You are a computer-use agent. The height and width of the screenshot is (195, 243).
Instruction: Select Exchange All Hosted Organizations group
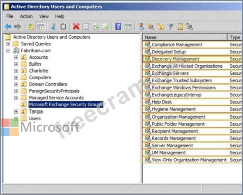187,66
